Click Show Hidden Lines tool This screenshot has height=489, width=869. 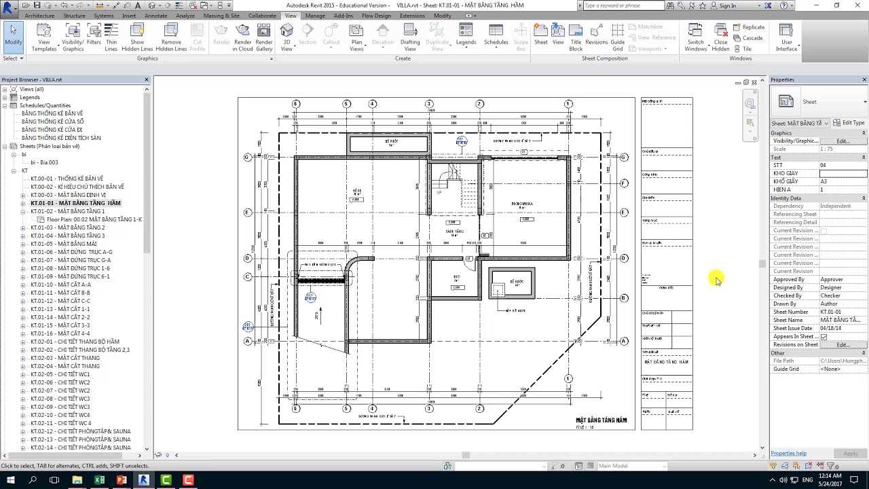pos(137,37)
